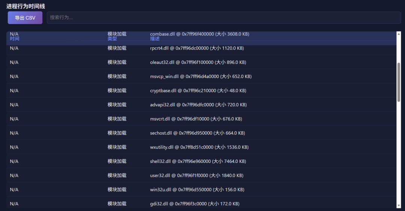Screen dimensions: 405x211
Task: Select the sechost.dll description text
Action: (x=198, y=133)
